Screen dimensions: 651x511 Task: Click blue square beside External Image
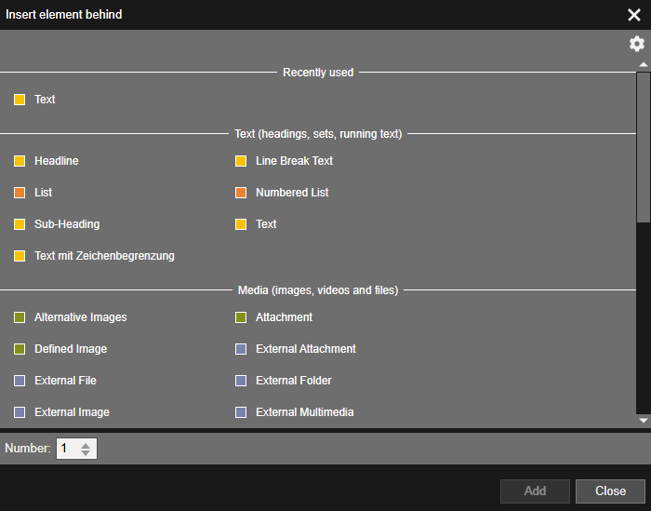coord(20,412)
